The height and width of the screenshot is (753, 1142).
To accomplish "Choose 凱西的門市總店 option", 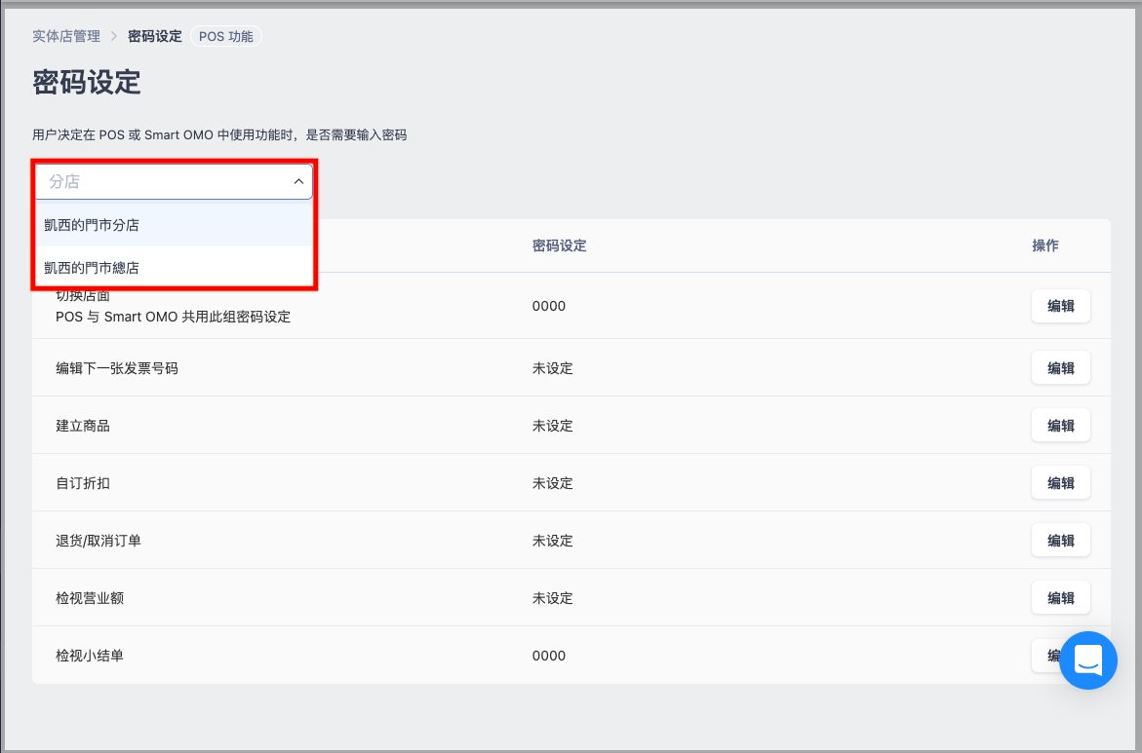I will click(x=174, y=268).
